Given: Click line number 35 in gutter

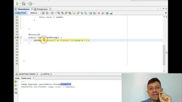Looking at the screenshot, I should click(17, 40).
